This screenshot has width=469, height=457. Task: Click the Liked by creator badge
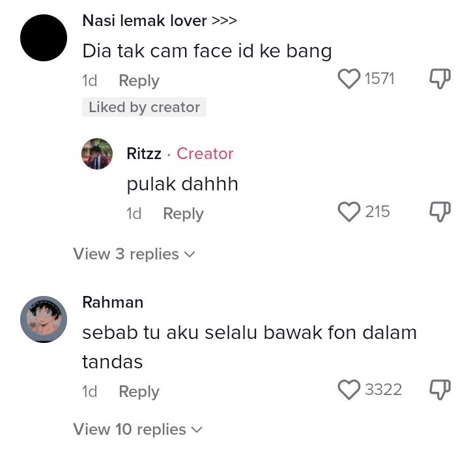[144, 108]
